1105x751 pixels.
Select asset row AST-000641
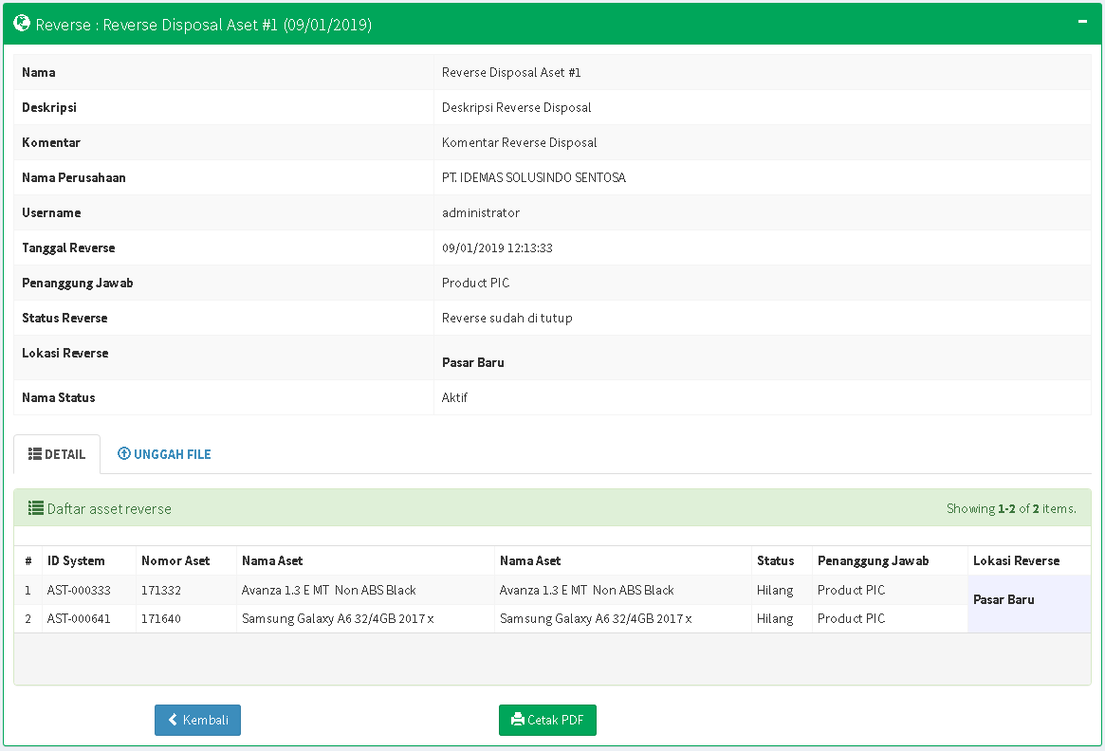click(79, 618)
